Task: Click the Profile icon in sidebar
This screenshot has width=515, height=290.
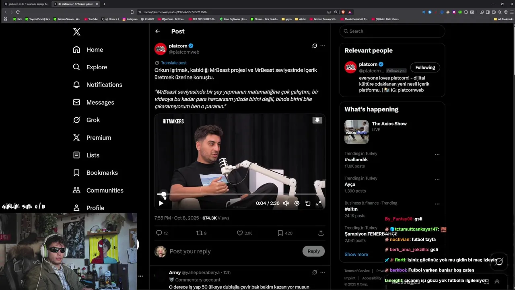Action: pos(76,208)
